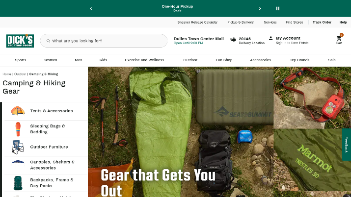Screen dimensions: 351x197
Task: Click the tent category icon
Action: (18, 111)
